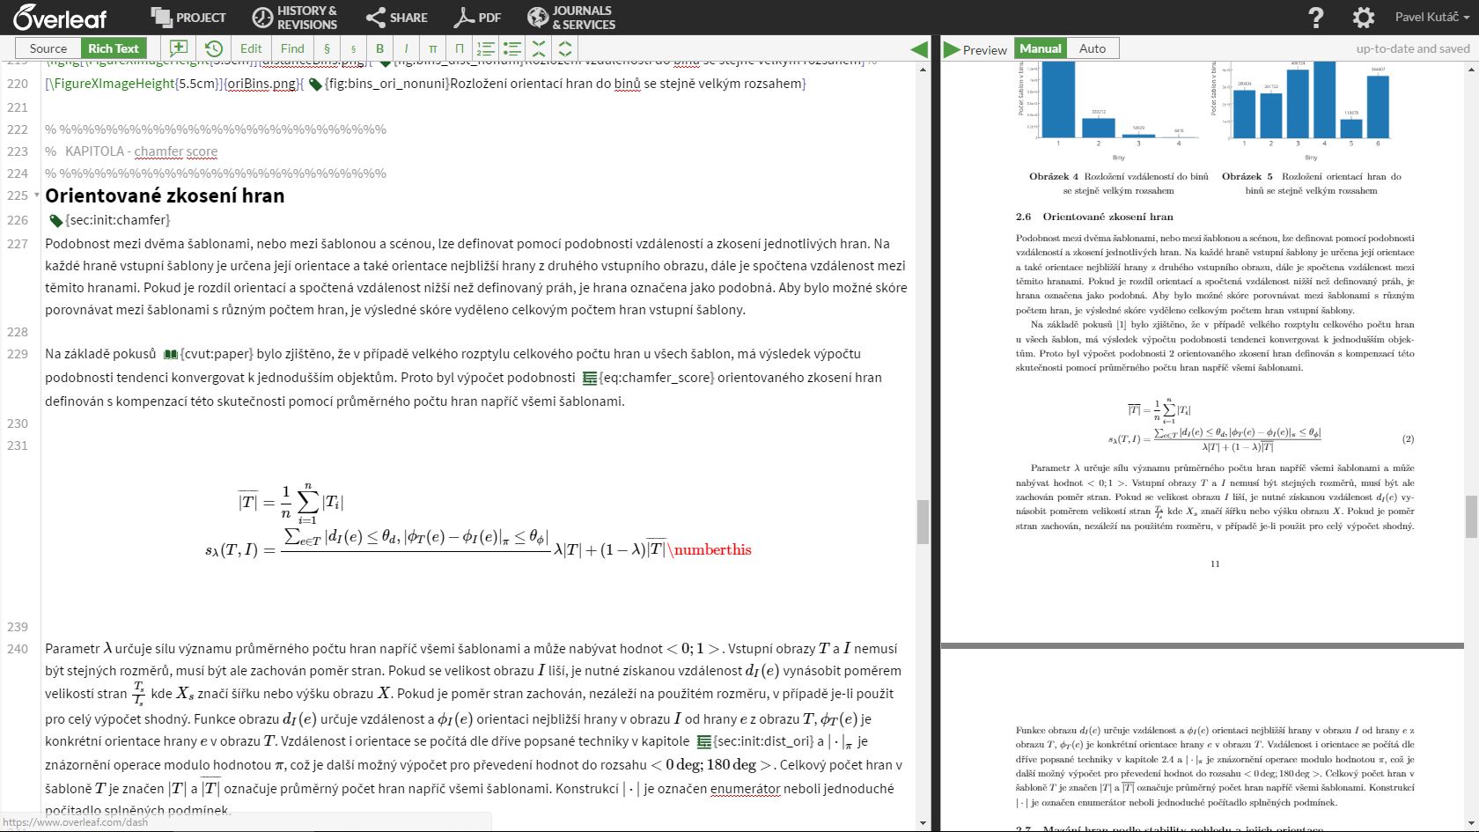The image size is (1479, 832).
Task: Click line number 240 in gutter
Action: (x=18, y=649)
